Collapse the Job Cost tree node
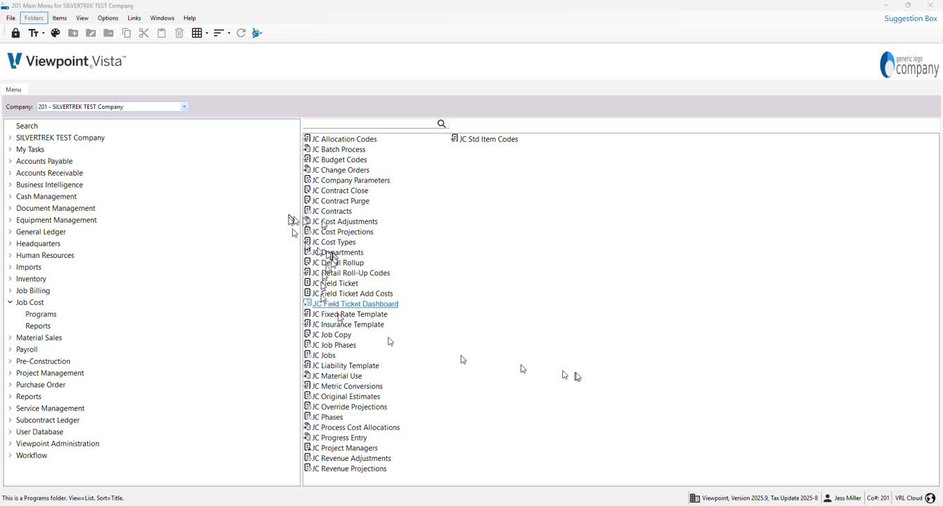Screen dimensions: 943x506 tap(10, 302)
